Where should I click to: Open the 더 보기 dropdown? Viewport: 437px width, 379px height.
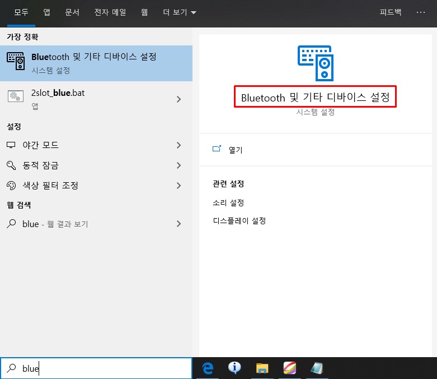click(180, 12)
